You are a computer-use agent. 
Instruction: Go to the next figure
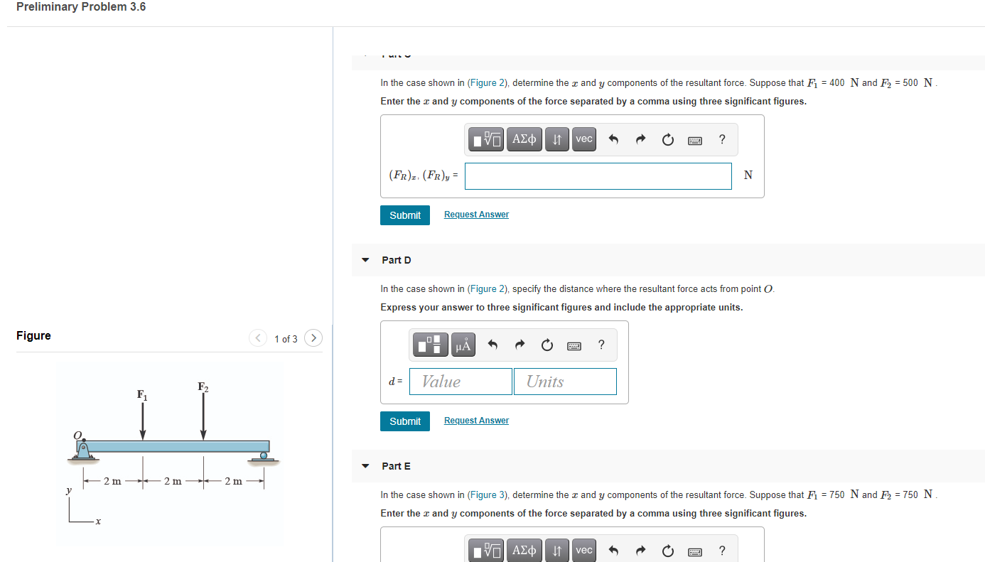[313, 338]
